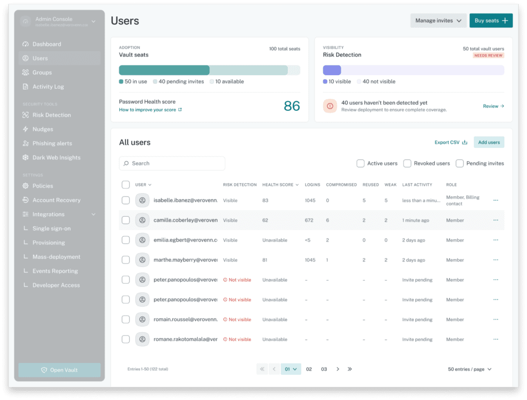Open the Manage invites dropdown
The image size is (527, 400).
coord(438,20)
